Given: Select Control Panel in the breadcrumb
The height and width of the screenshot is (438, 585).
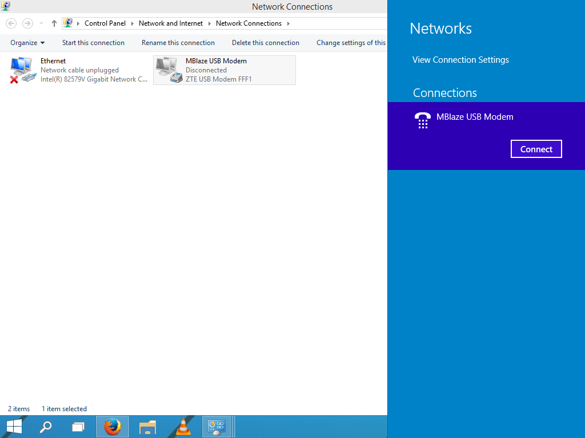Looking at the screenshot, I should (105, 23).
